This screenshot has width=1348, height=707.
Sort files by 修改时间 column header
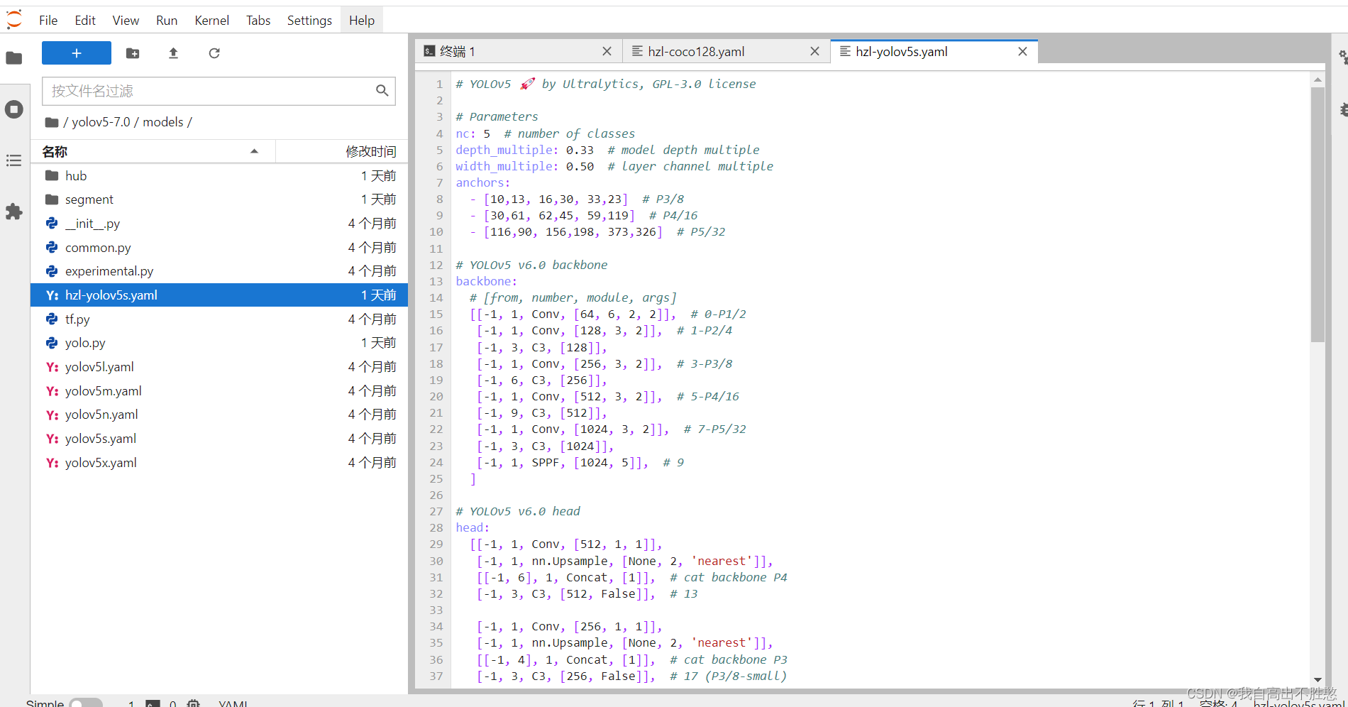[x=342, y=151]
